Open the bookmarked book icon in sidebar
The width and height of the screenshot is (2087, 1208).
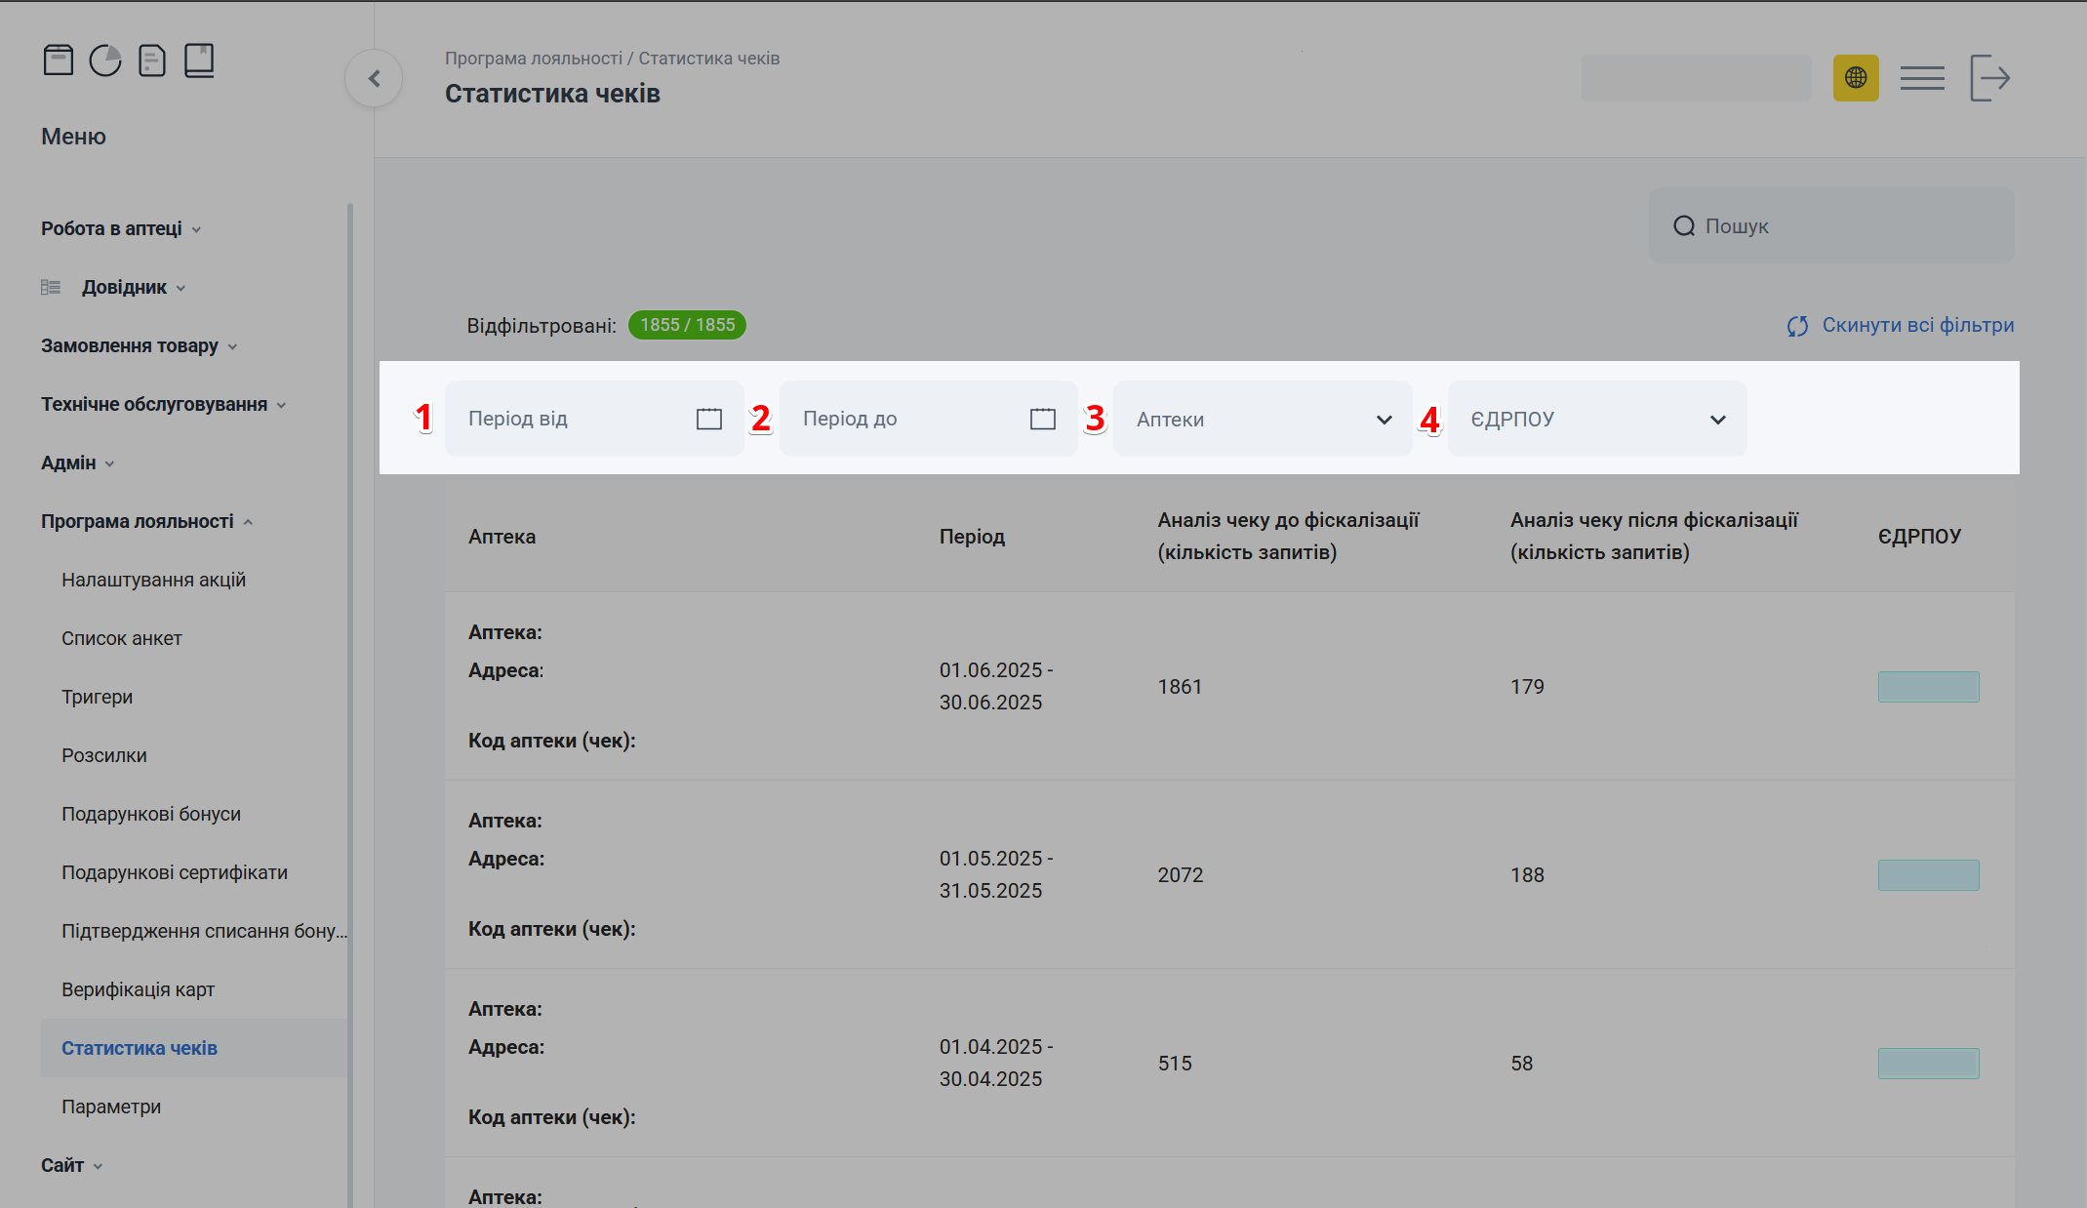tap(199, 60)
